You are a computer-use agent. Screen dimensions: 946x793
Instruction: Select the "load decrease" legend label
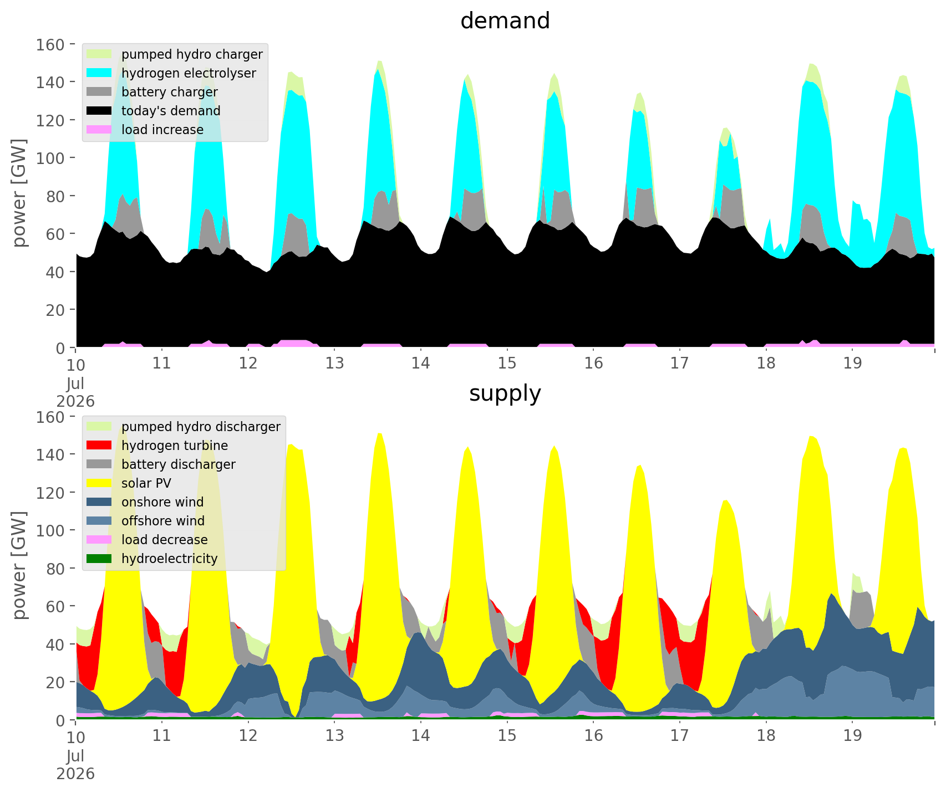165,540
